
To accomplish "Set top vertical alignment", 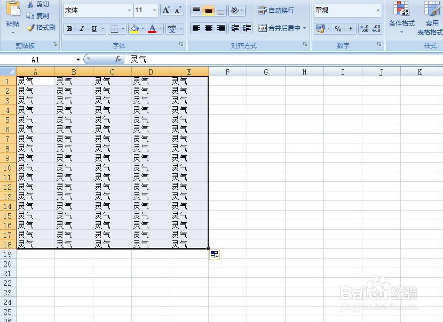I will 196,11.
